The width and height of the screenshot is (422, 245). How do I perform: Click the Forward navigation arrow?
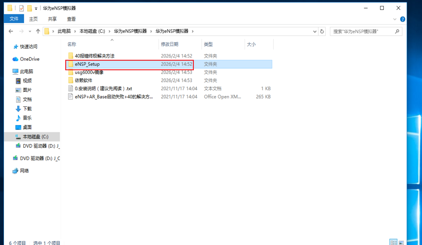coord(21,31)
